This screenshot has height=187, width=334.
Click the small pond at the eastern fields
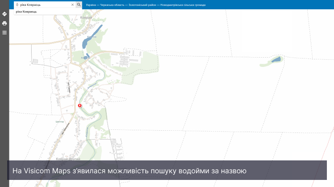276,59
